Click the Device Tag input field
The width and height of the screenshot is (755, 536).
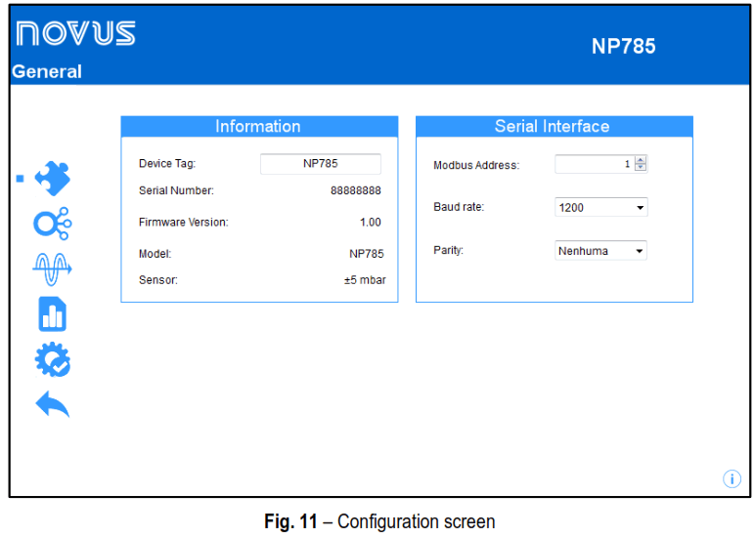click(321, 164)
